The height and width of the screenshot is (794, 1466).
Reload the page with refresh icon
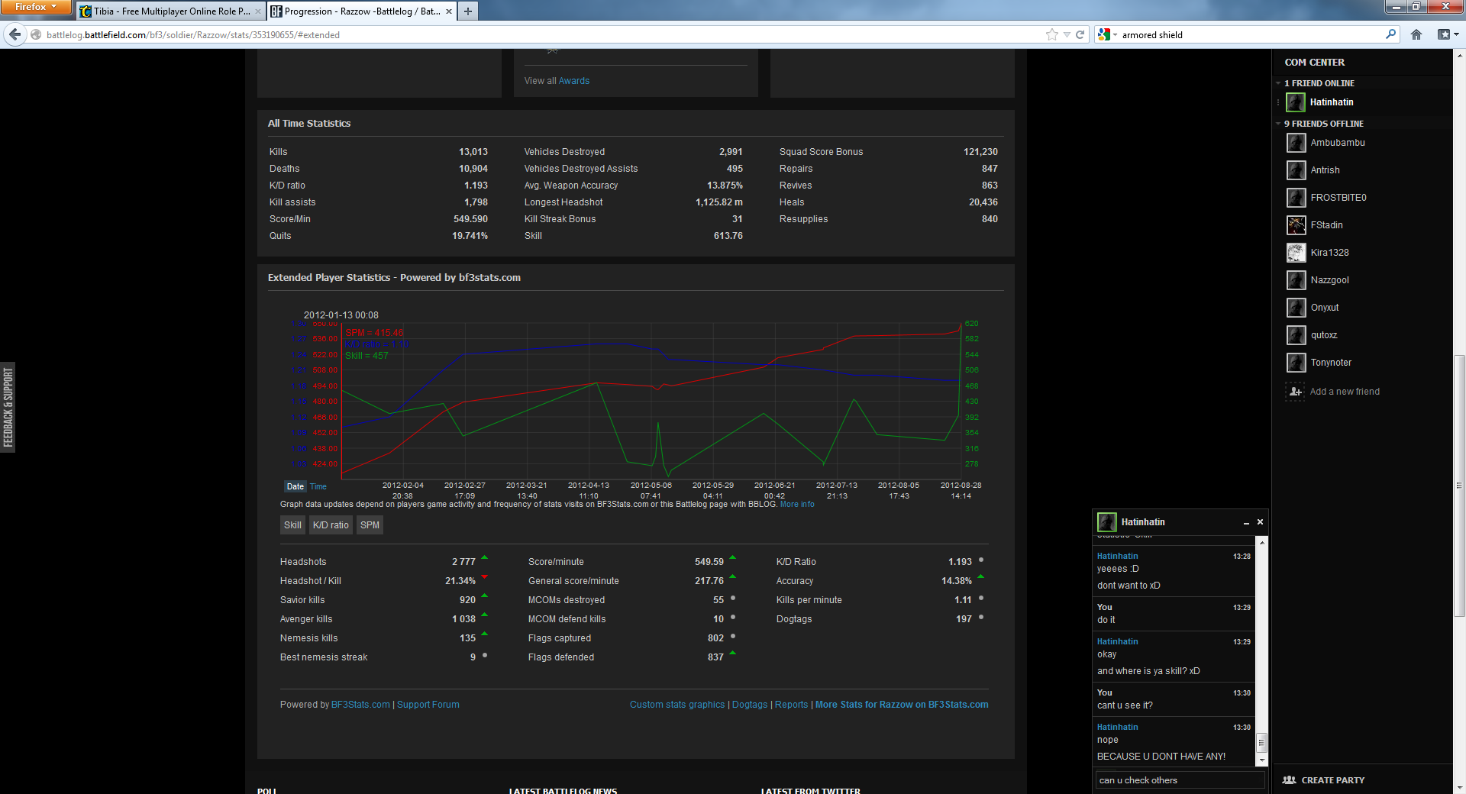(1080, 34)
